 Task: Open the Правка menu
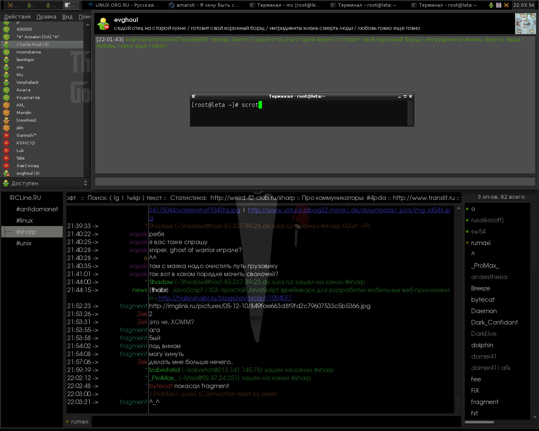tap(46, 17)
